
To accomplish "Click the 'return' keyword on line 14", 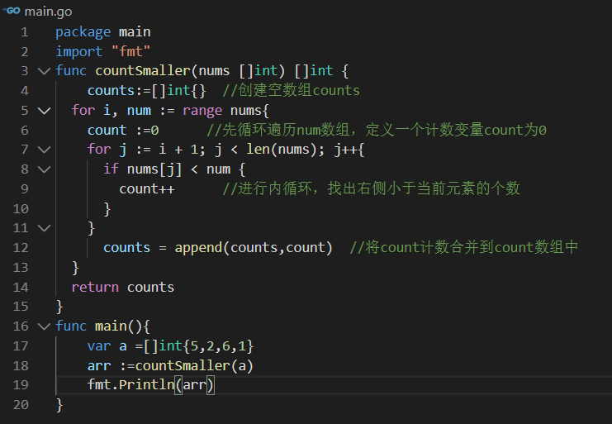I will [95, 288].
